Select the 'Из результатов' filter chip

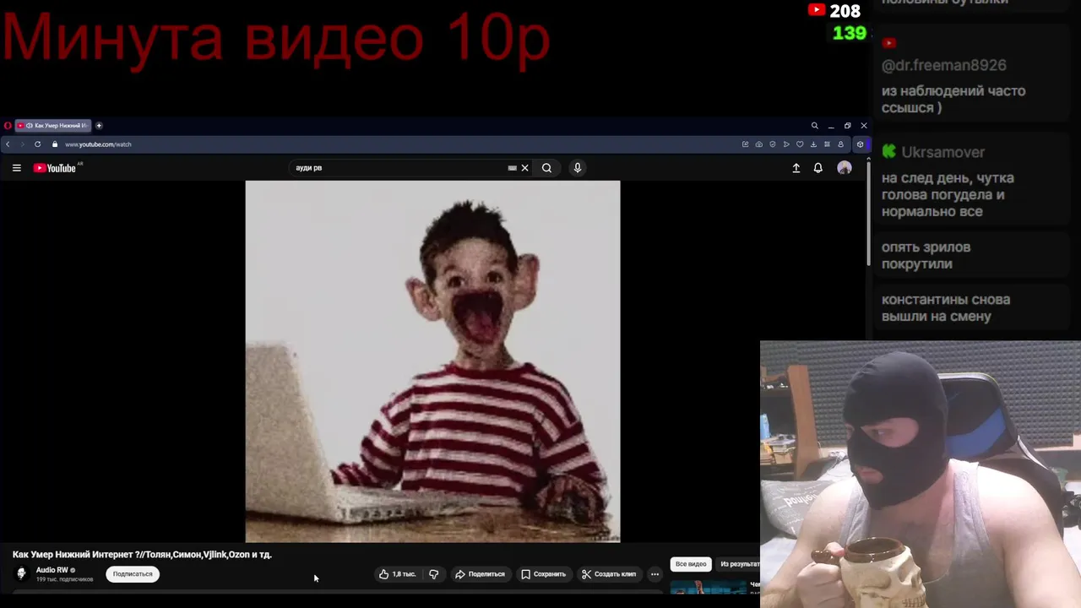738,564
